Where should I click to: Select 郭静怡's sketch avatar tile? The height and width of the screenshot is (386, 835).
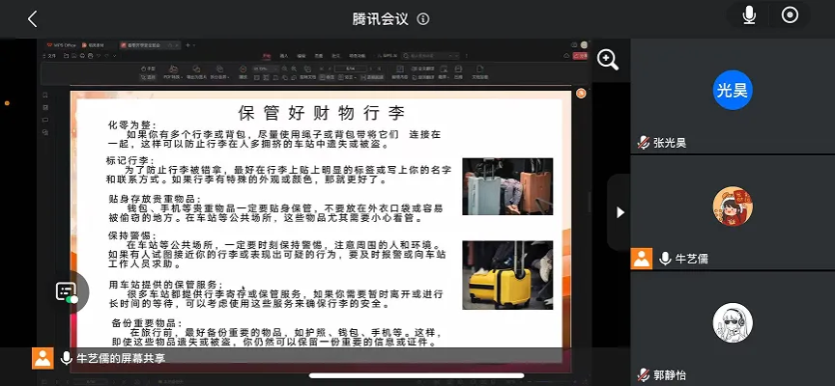pyautogui.click(x=733, y=323)
